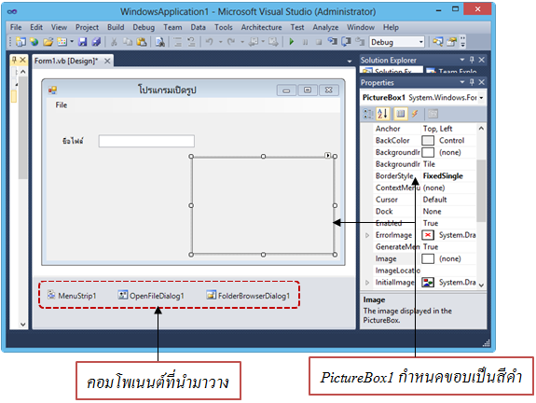Click the Navigate Backward icon

tap(254, 42)
